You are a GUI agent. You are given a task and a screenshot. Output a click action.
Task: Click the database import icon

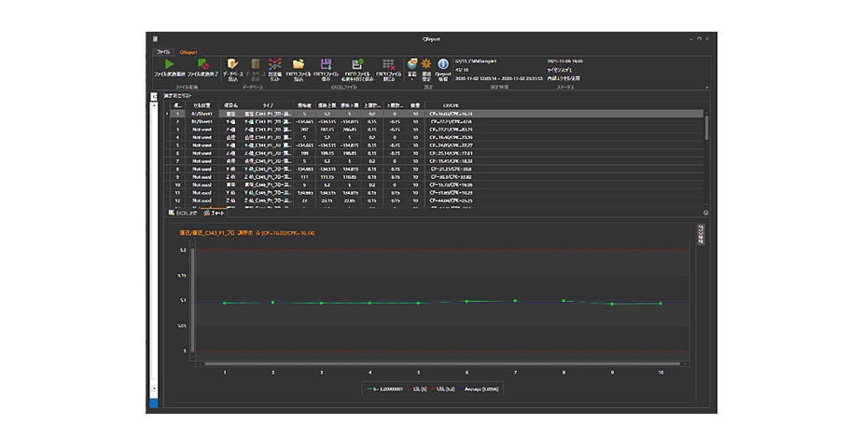pos(231,64)
